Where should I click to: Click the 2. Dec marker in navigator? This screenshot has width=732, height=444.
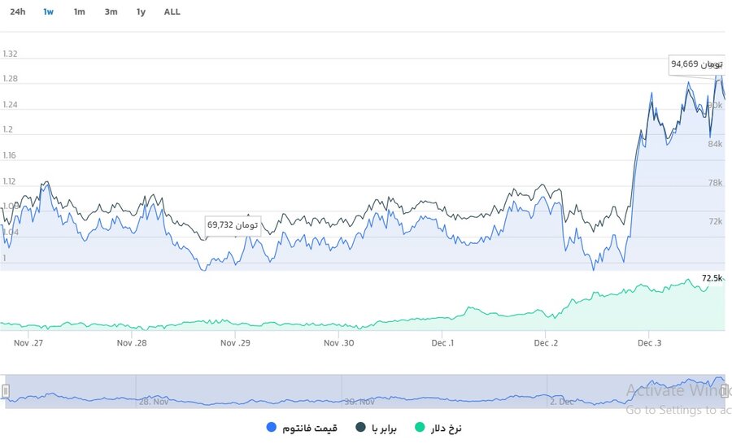click(563, 402)
